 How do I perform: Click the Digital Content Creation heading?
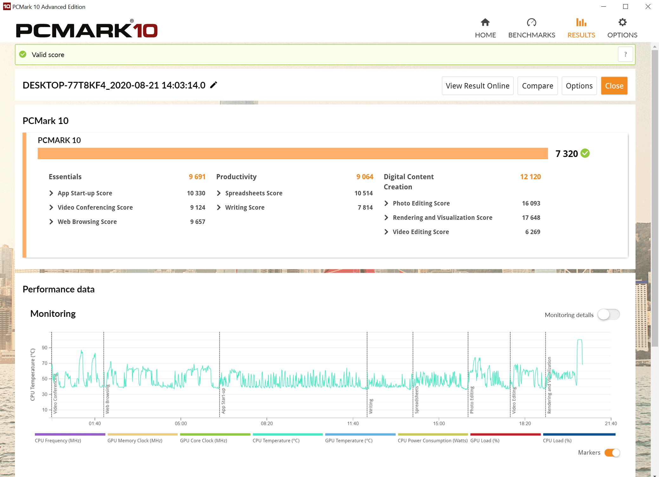[409, 182]
